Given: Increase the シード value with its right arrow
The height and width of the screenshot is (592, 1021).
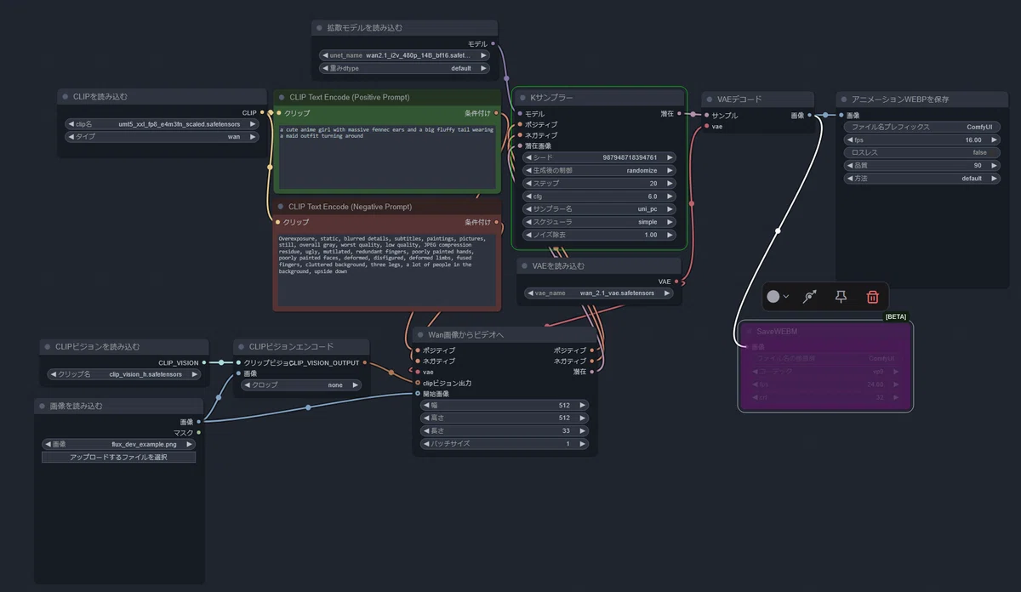Looking at the screenshot, I should pyautogui.click(x=670, y=157).
